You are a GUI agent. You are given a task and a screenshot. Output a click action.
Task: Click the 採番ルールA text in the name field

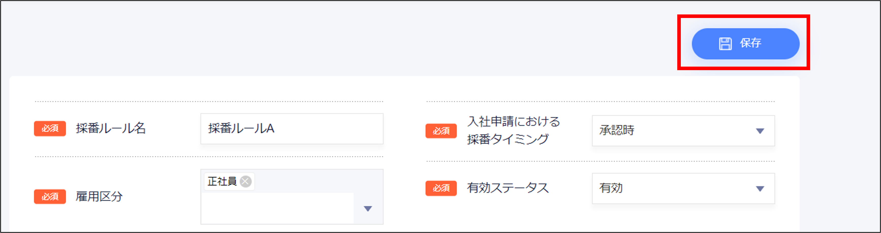coord(241,129)
